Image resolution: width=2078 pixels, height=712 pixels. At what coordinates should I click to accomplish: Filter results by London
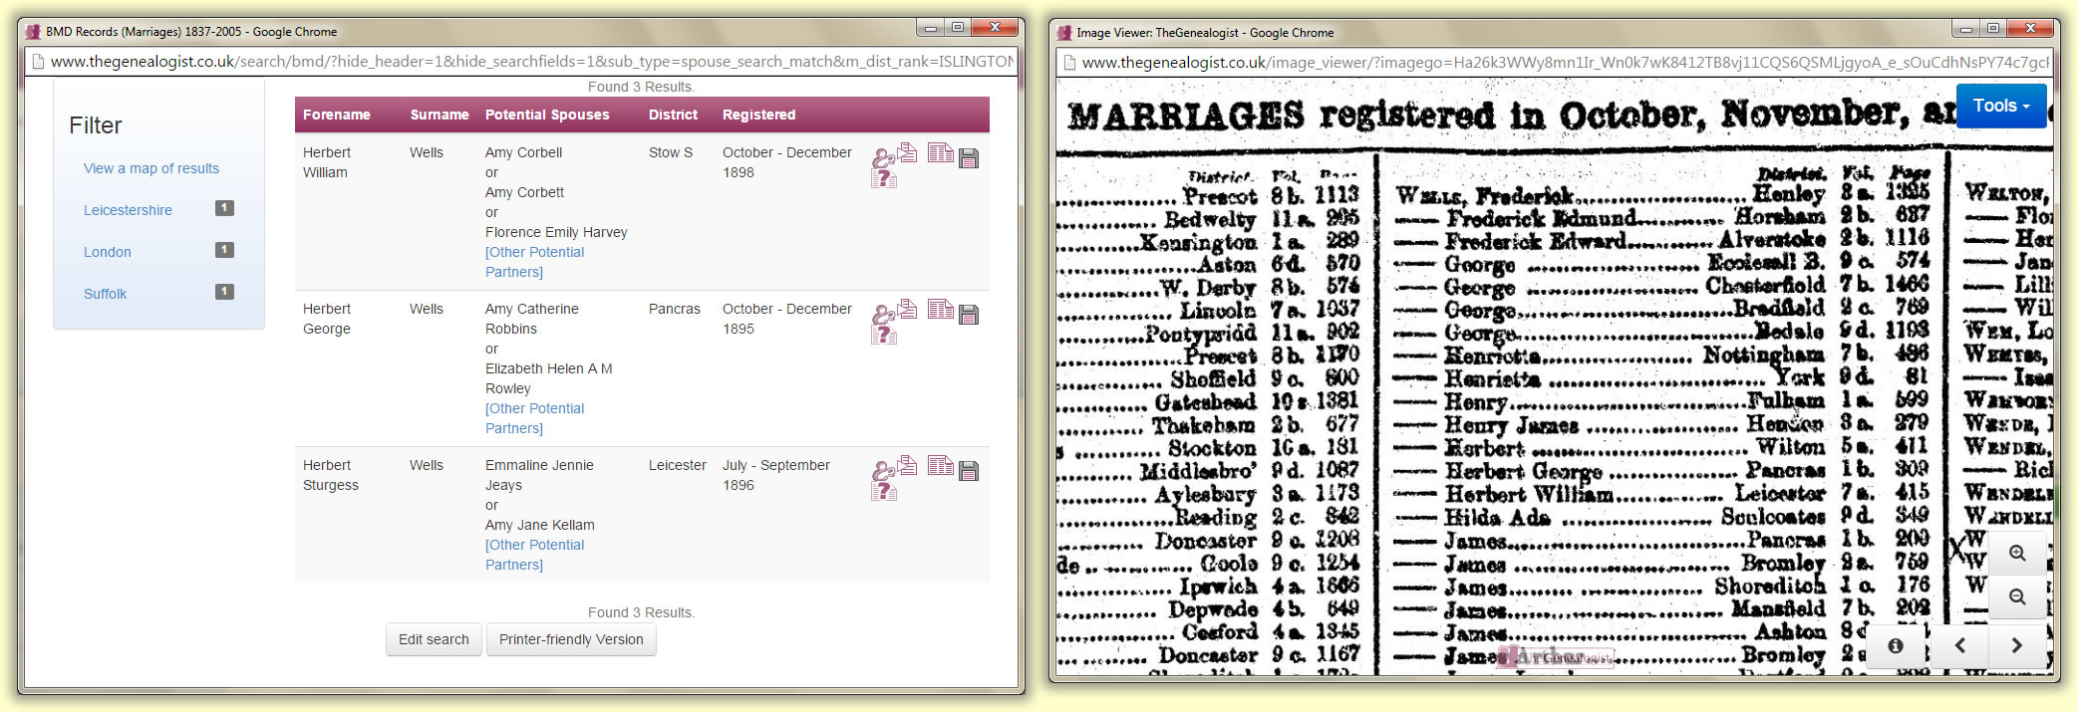point(108,252)
